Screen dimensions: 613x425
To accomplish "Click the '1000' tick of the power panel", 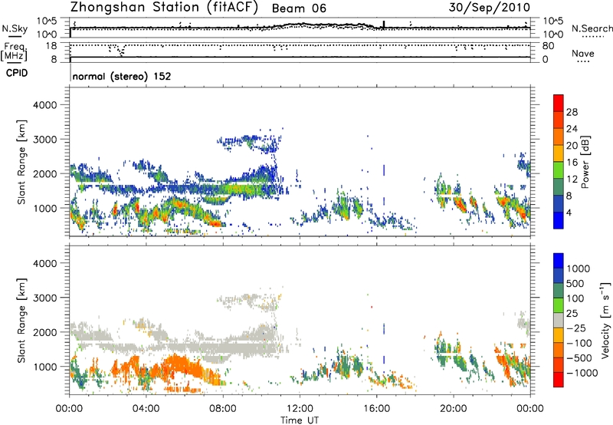I will 45,208.
